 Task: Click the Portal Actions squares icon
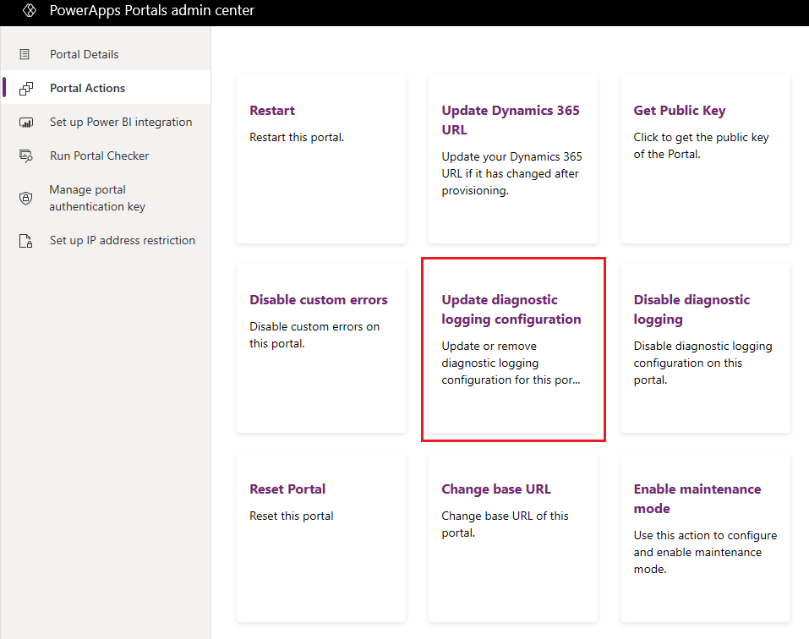(26, 88)
